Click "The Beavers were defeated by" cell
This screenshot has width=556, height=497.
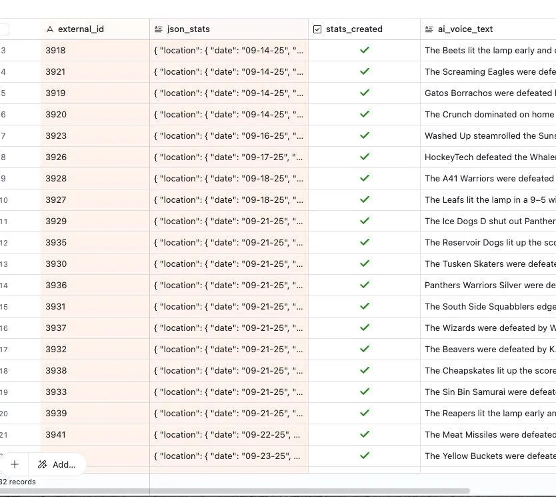click(x=488, y=350)
